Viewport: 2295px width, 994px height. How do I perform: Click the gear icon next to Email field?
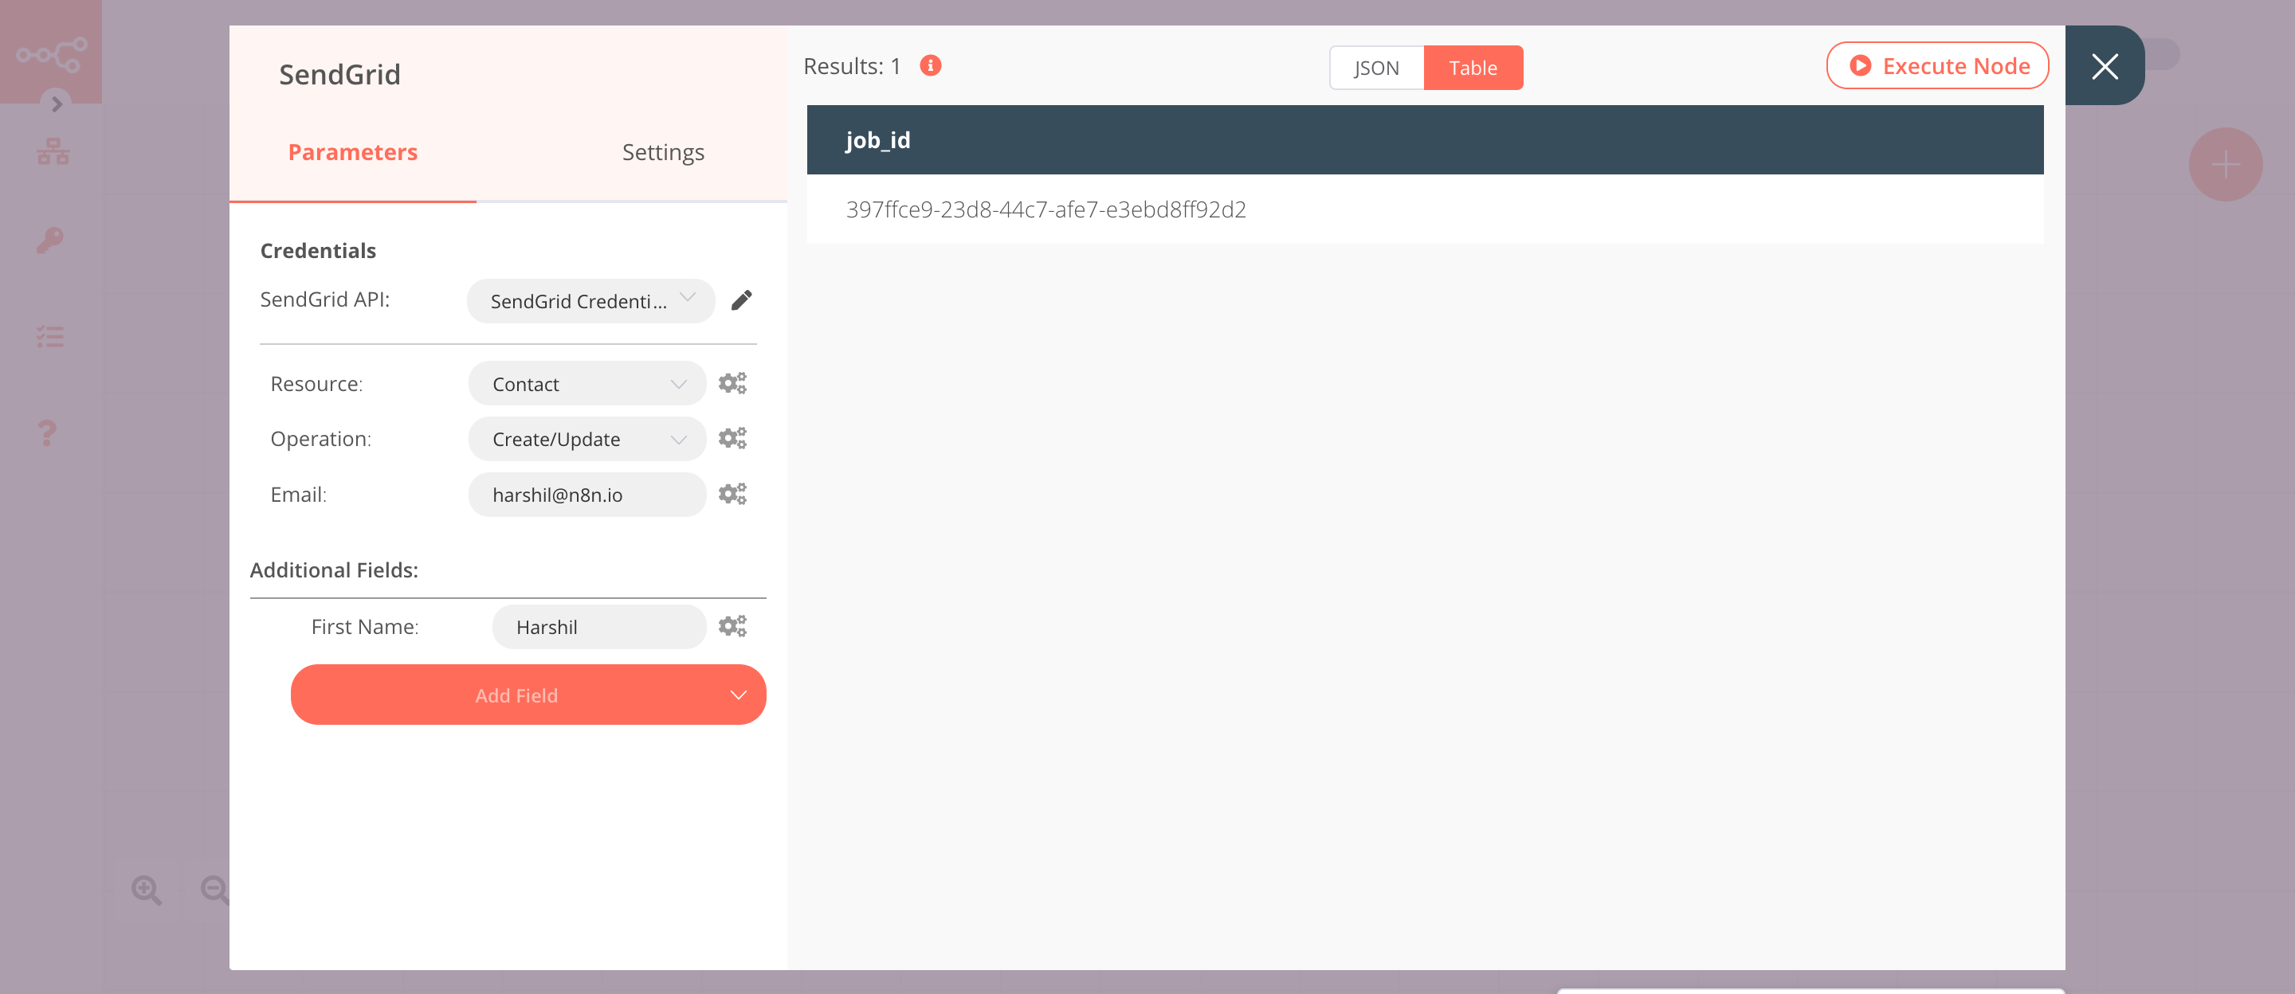tap(731, 493)
